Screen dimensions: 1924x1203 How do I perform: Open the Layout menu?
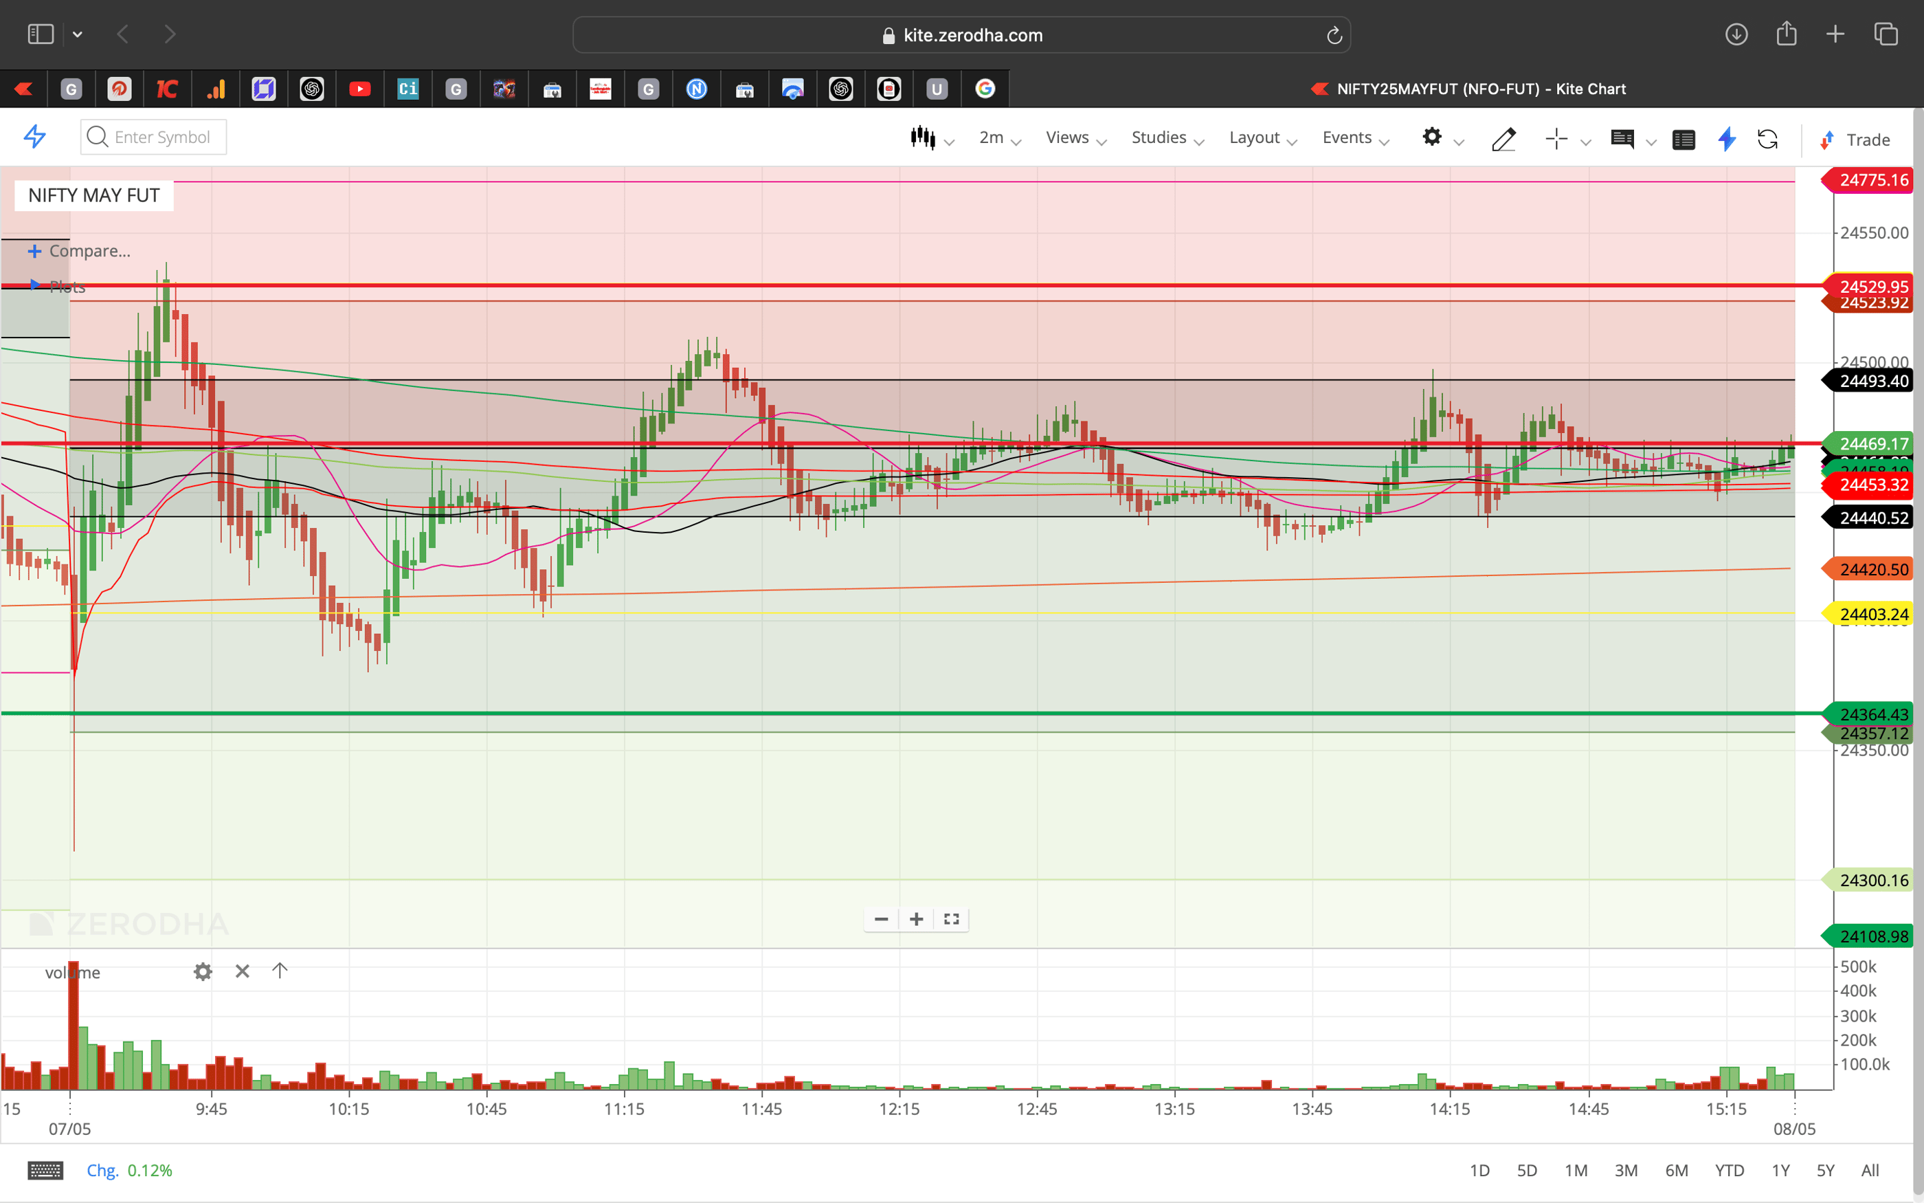[1255, 137]
